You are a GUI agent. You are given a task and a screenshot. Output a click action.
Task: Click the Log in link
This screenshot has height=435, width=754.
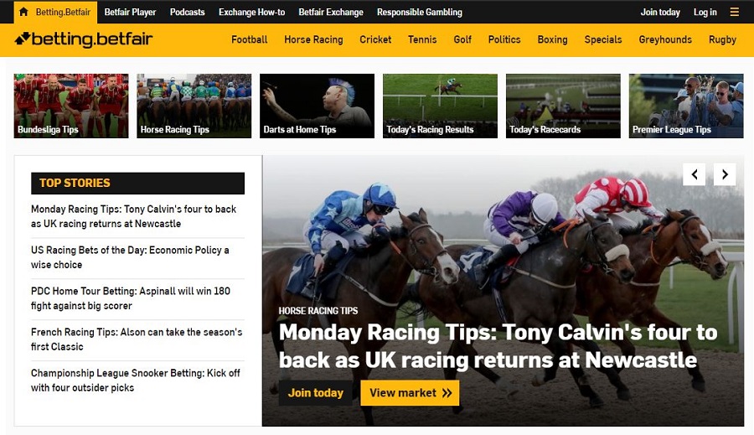(x=705, y=12)
